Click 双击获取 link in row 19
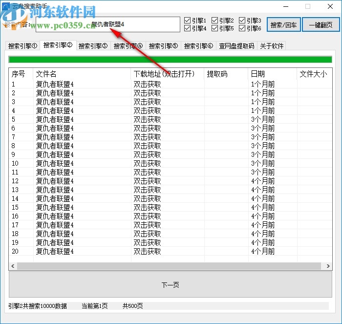The width and height of the screenshot is (342, 324). click(x=147, y=242)
